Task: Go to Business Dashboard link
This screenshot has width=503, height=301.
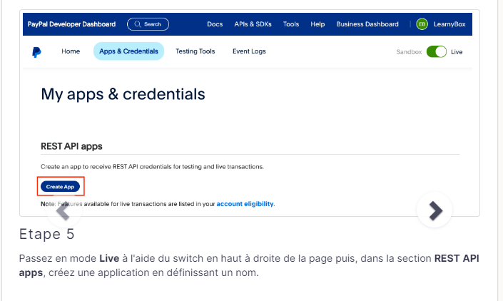Action: pos(367,24)
